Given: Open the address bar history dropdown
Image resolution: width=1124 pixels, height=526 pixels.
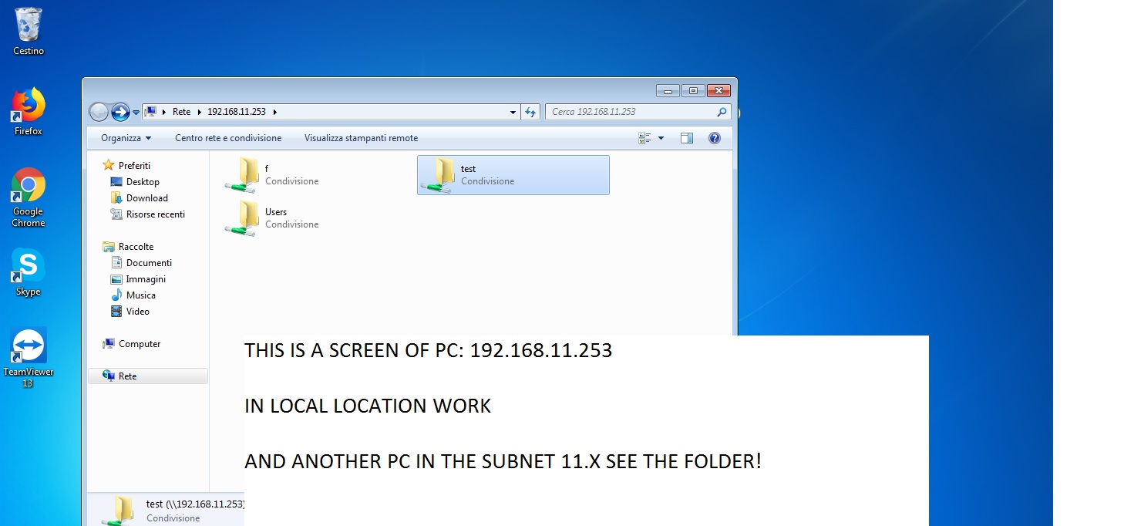Looking at the screenshot, I should tap(513, 112).
